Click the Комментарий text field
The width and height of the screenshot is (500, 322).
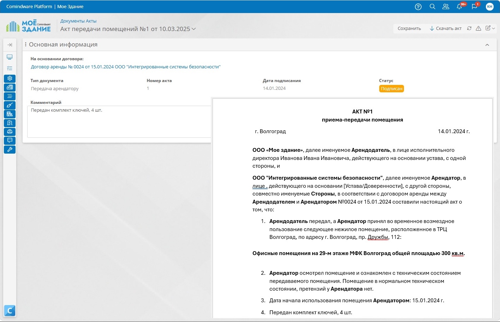coord(119,122)
